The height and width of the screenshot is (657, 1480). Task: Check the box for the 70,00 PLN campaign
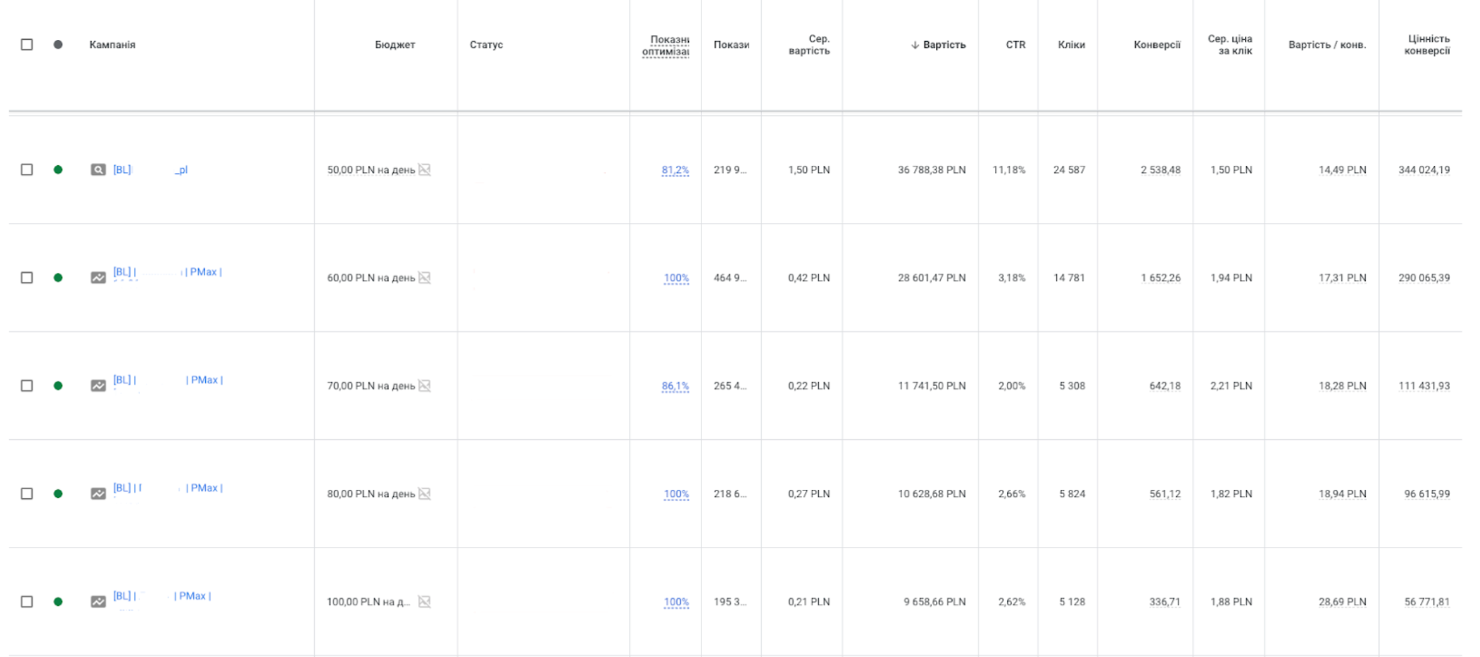click(x=27, y=386)
